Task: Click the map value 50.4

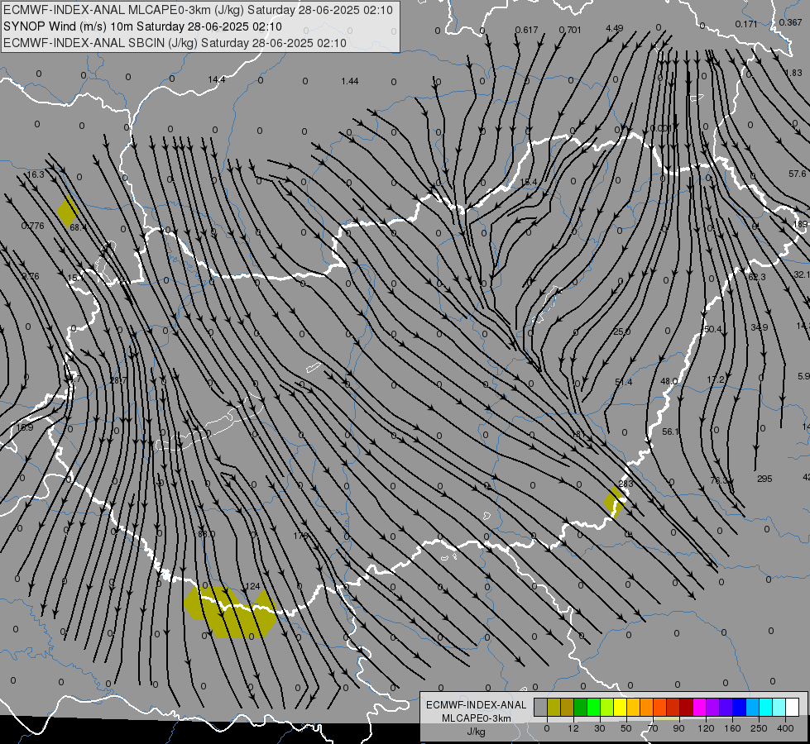Action: 713,329
